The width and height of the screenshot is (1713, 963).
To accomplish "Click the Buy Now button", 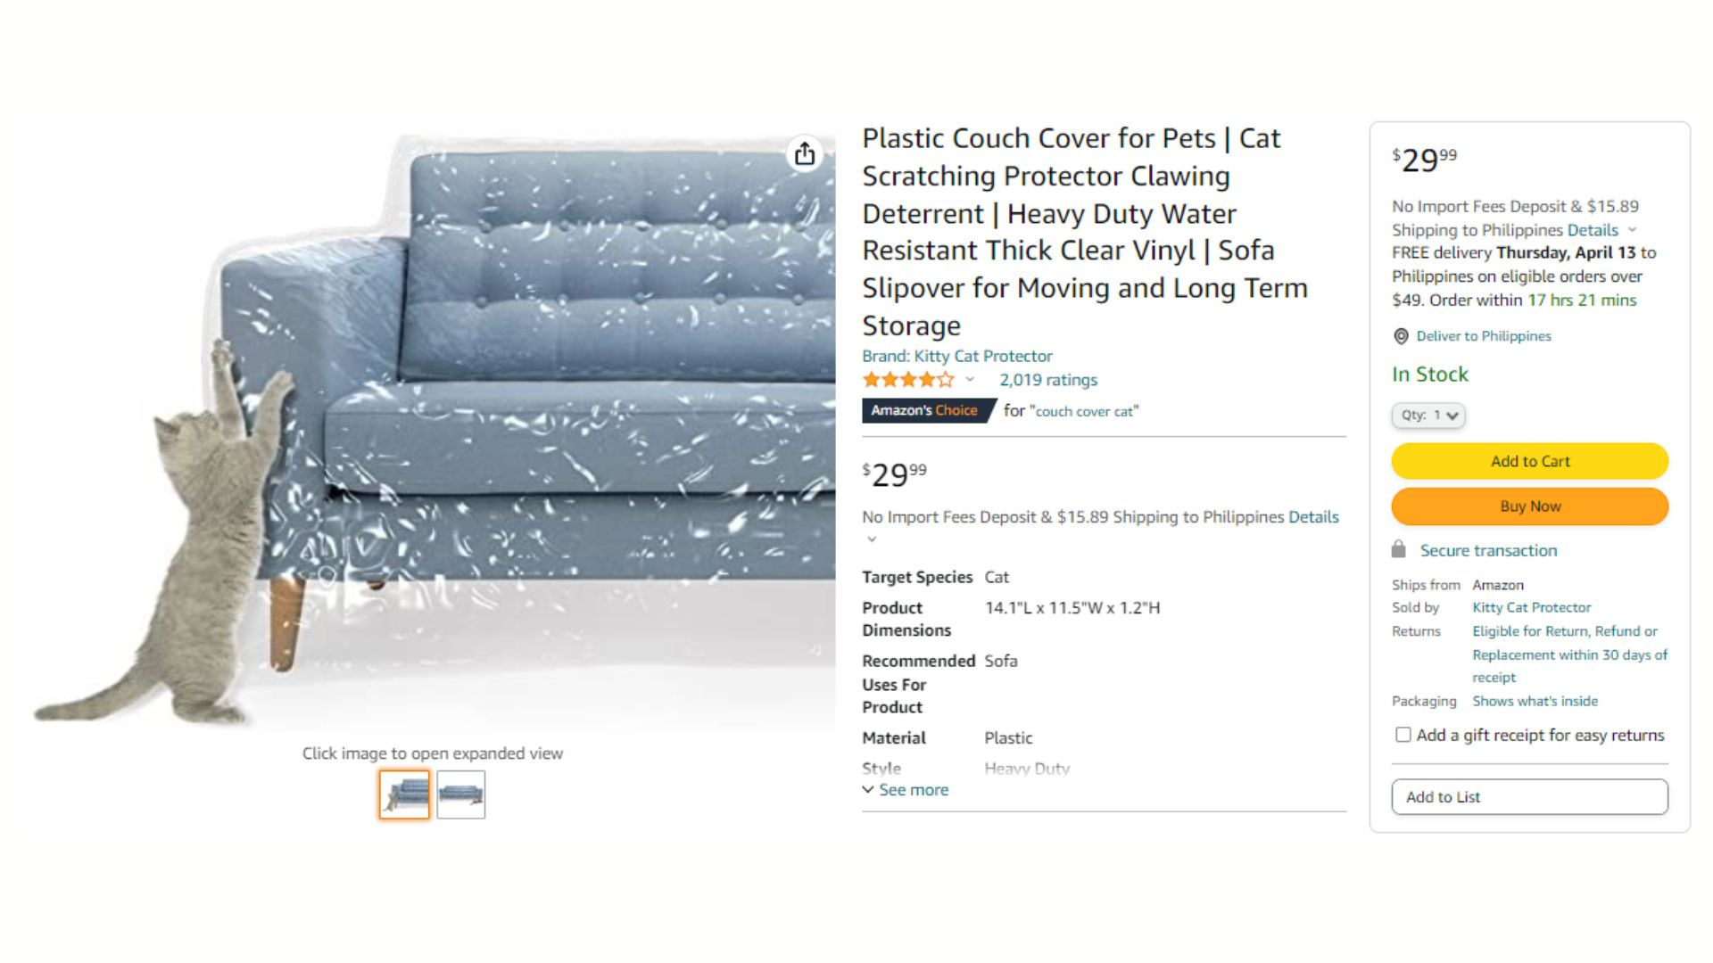I will pyautogui.click(x=1530, y=506).
